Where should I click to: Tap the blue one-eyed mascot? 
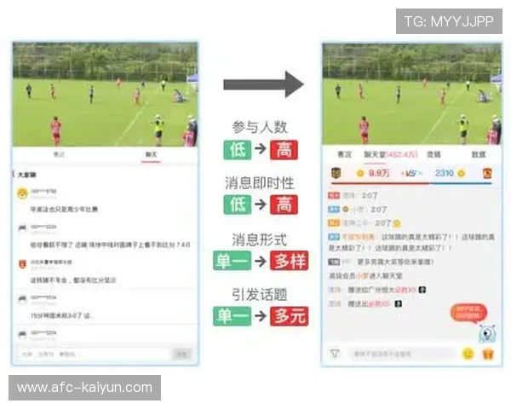[487, 333]
